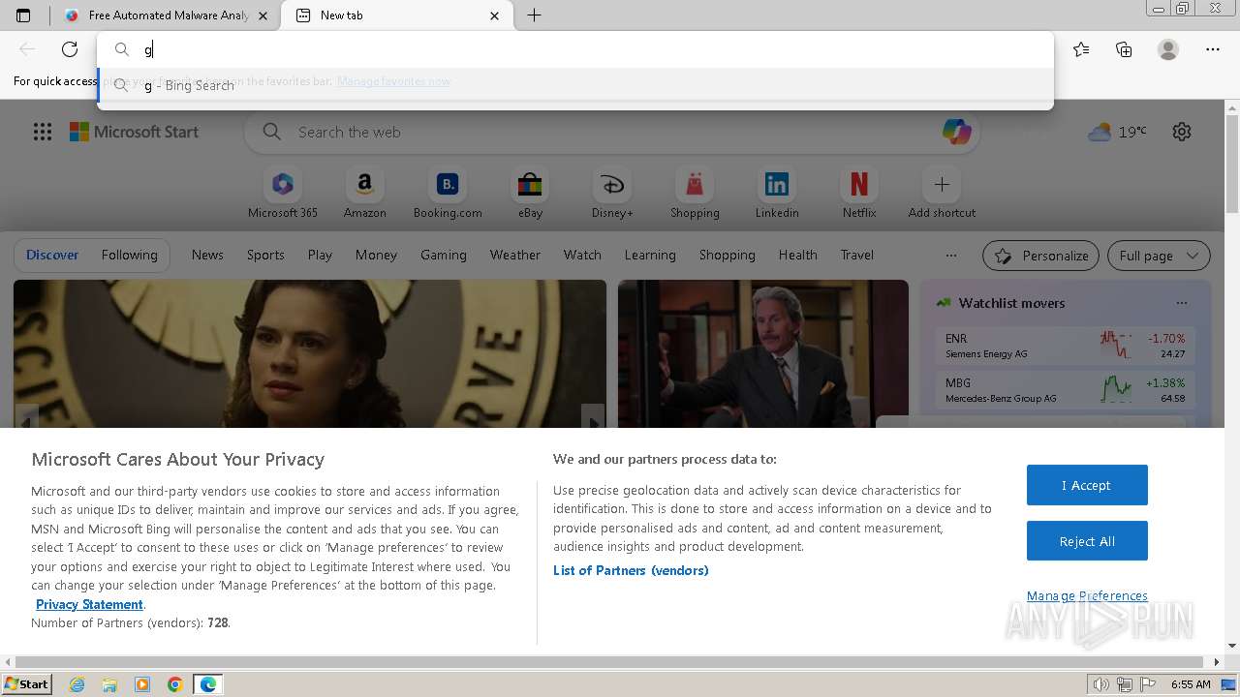Open the News category
The width and height of the screenshot is (1240, 697).
tap(207, 255)
